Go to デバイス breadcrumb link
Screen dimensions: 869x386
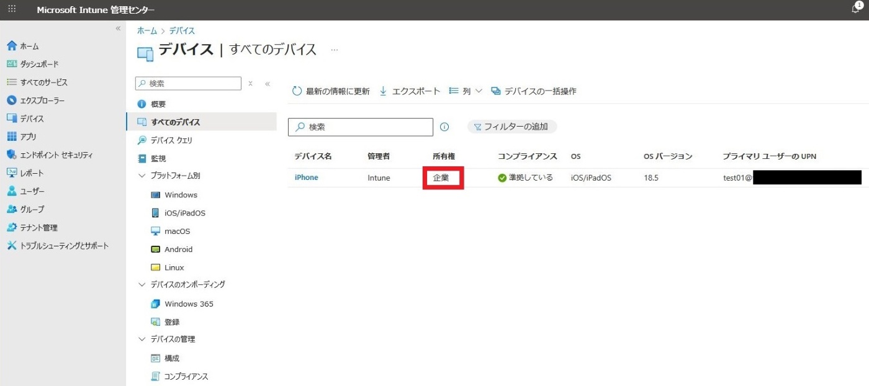(x=182, y=30)
